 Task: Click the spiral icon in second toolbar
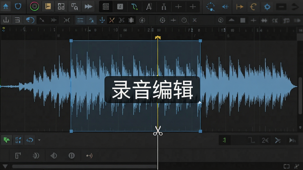[x=220, y=20]
